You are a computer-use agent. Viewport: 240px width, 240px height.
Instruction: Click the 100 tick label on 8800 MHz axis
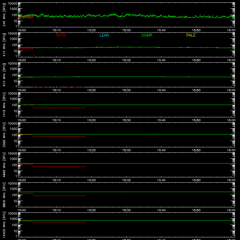tap(14, 195)
